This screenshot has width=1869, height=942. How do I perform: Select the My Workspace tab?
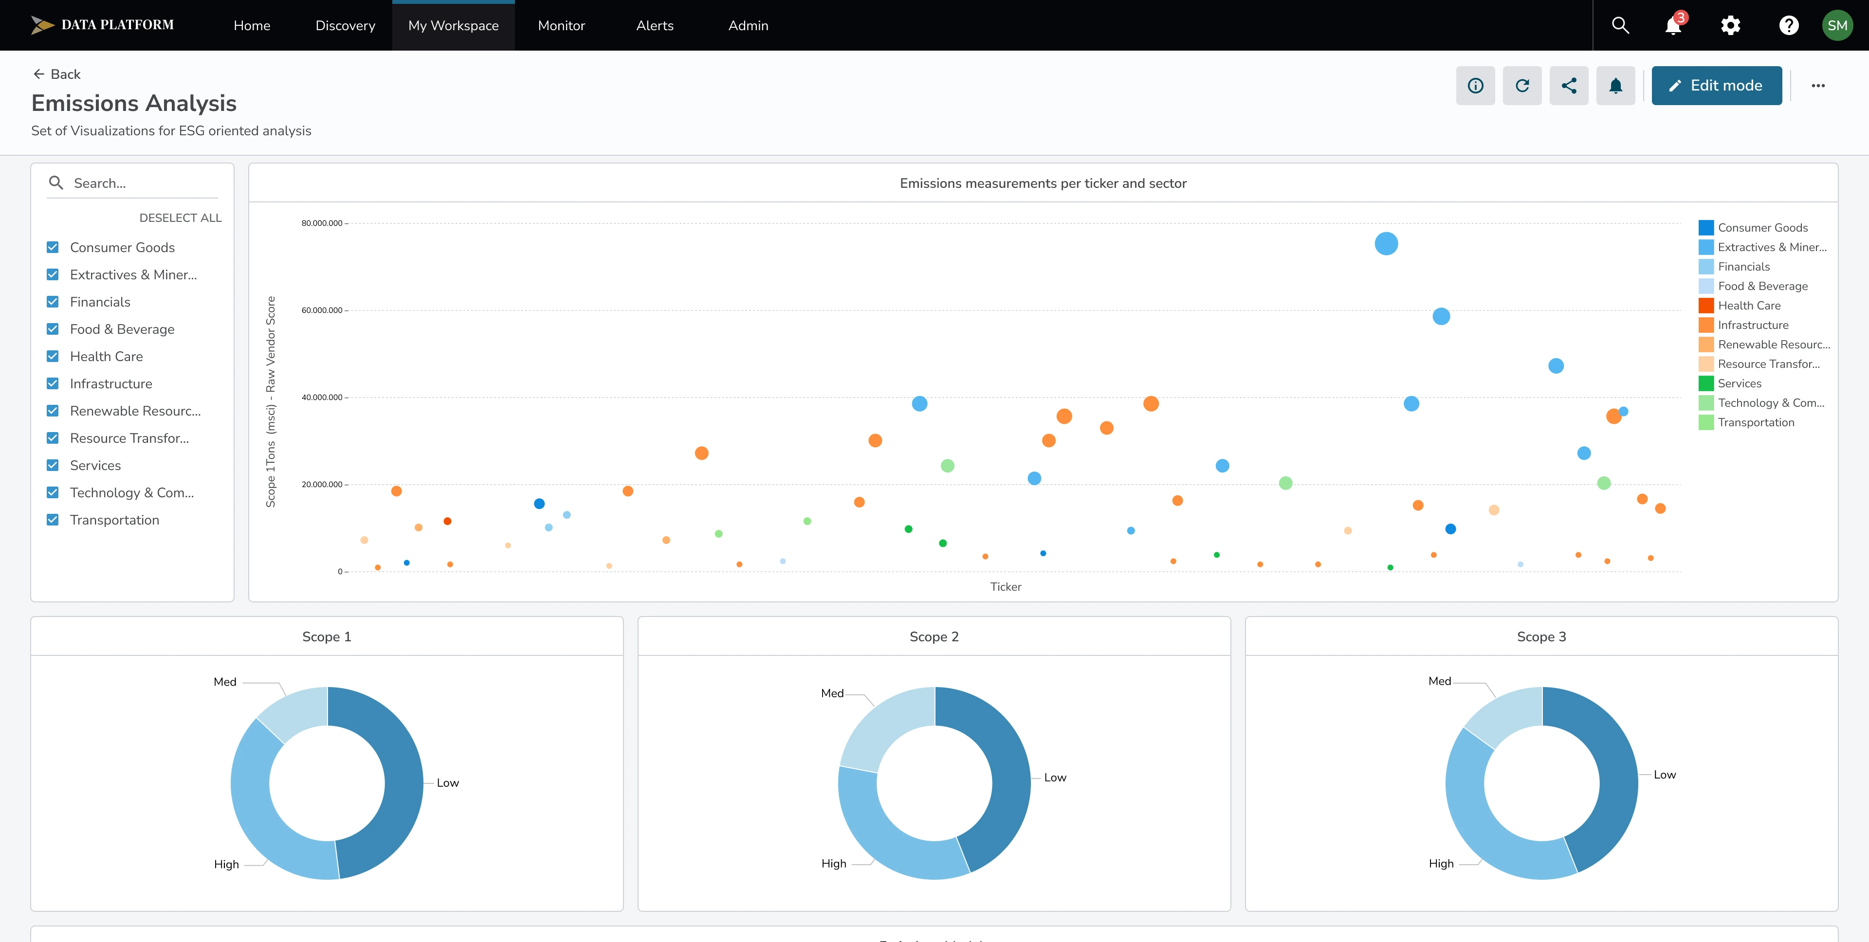(x=454, y=25)
